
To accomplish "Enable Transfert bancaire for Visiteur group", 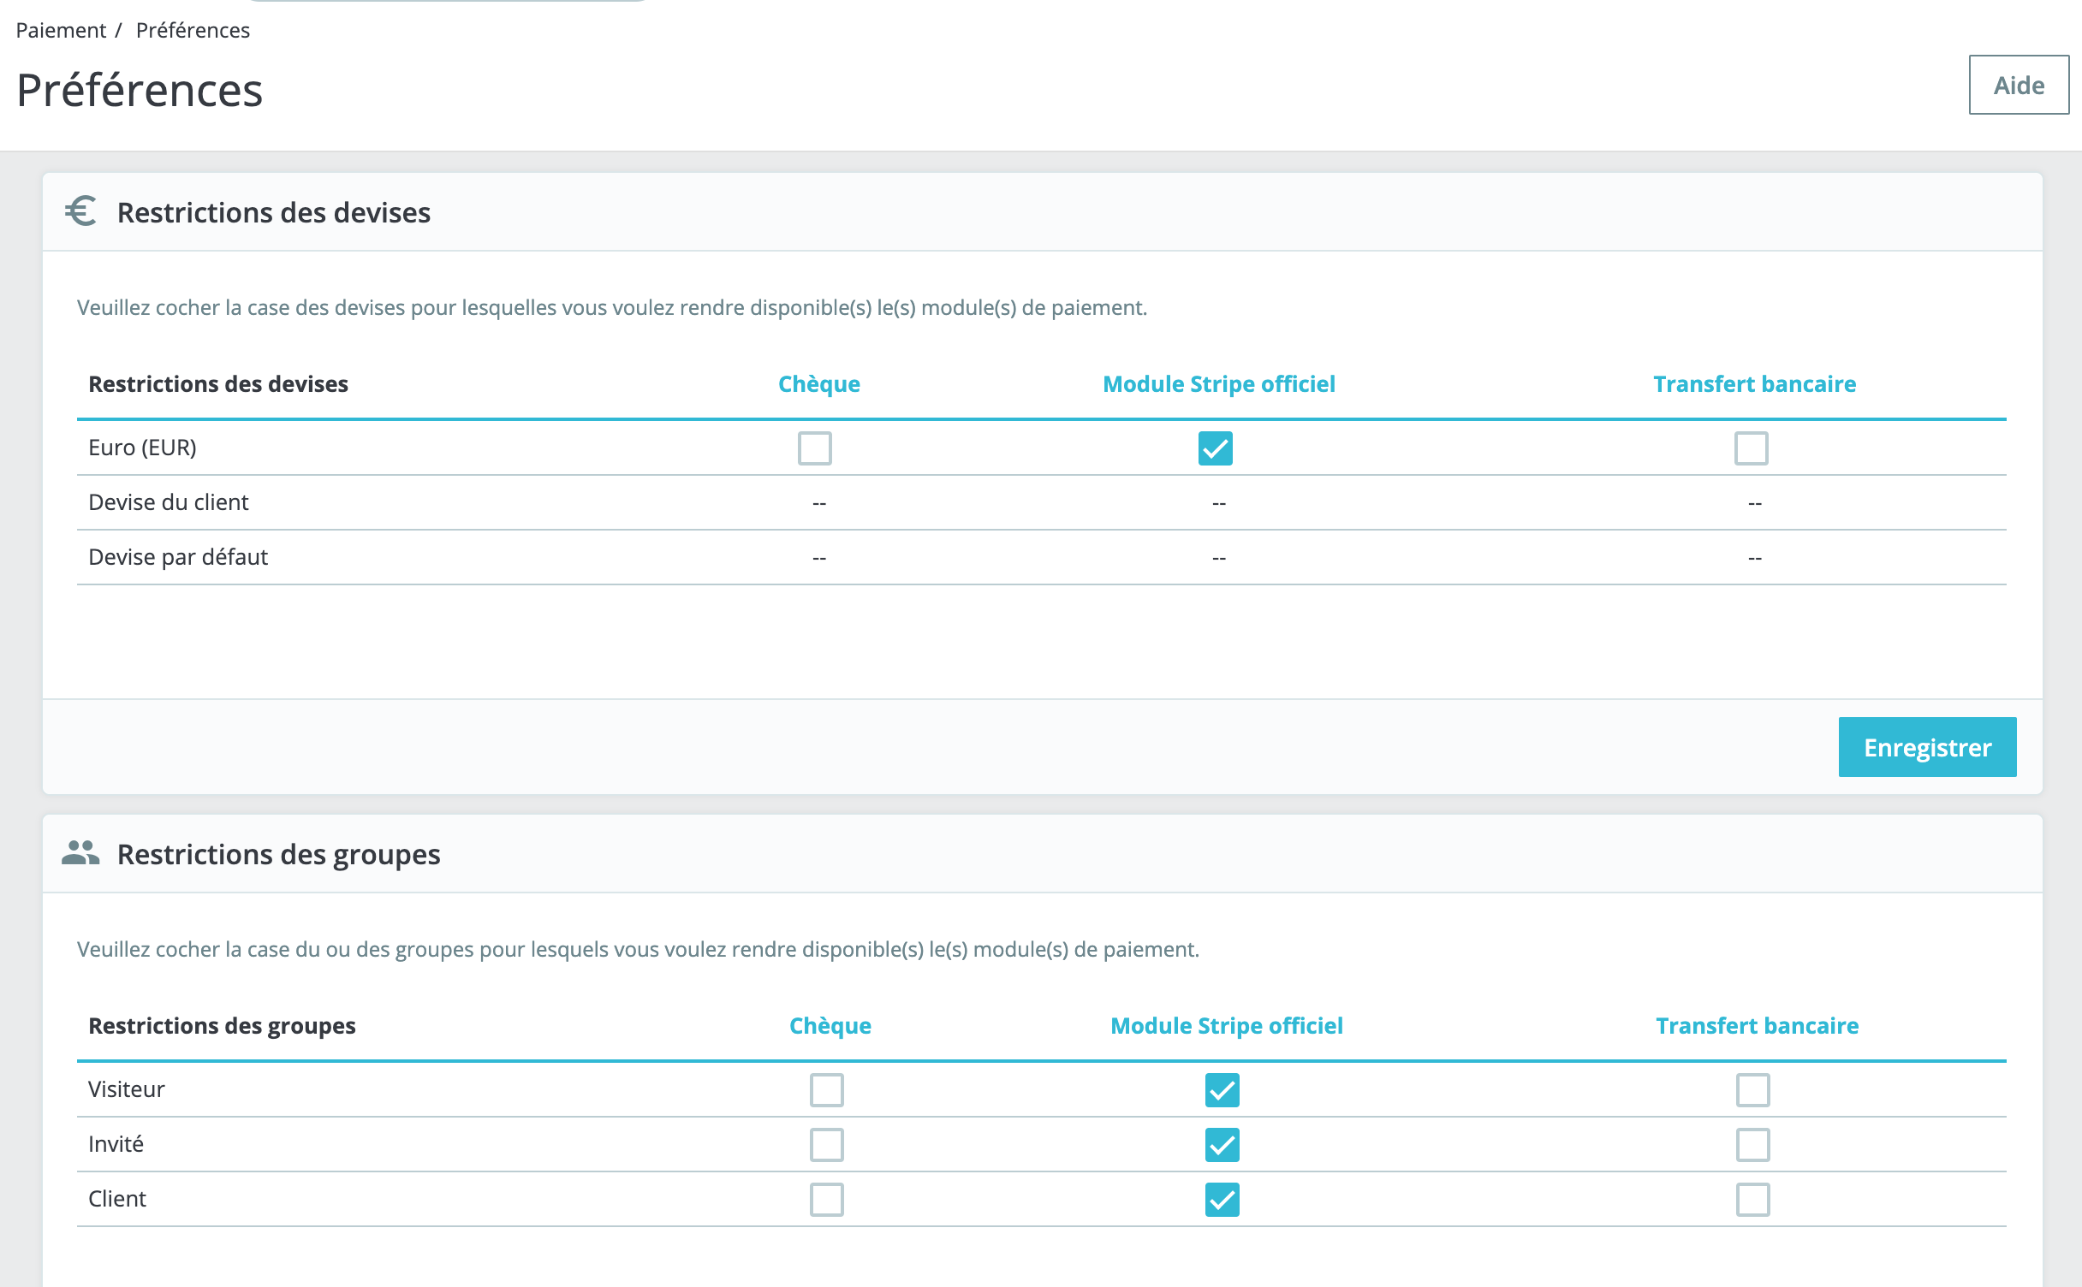I will [1752, 1090].
